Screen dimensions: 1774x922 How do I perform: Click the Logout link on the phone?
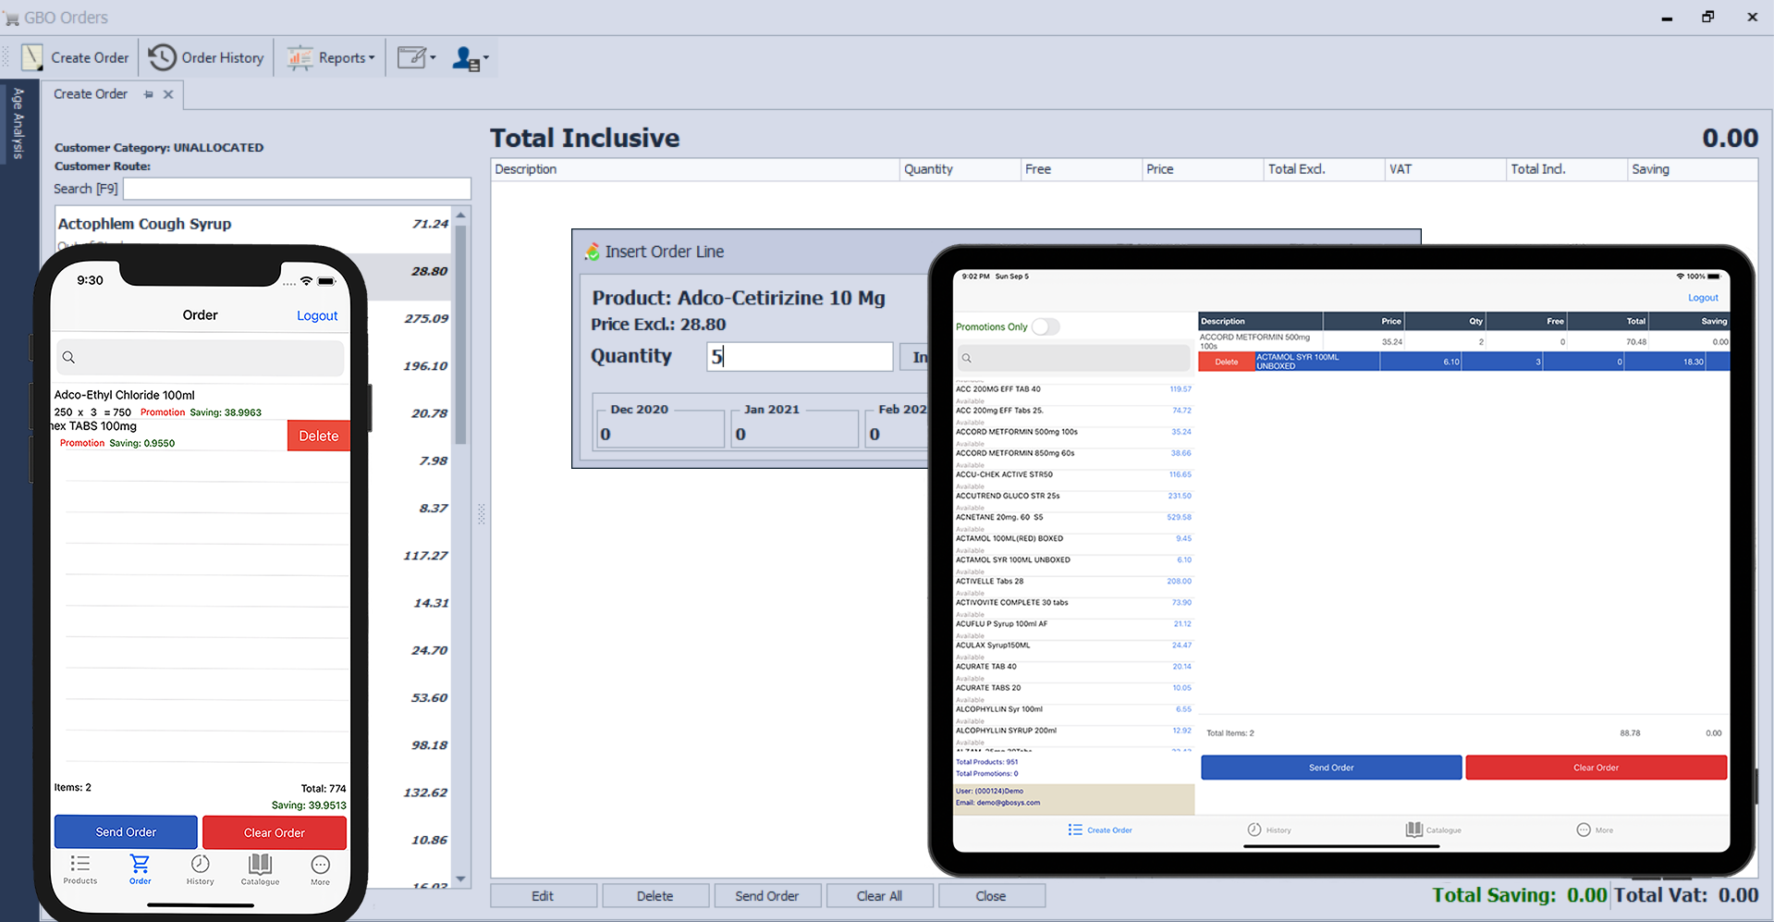tap(317, 315)
